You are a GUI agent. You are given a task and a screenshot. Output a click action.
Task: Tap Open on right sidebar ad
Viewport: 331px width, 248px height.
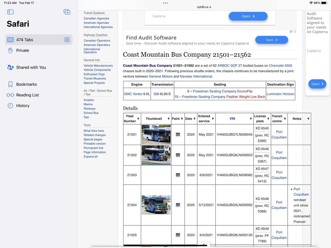pos(317,84)
